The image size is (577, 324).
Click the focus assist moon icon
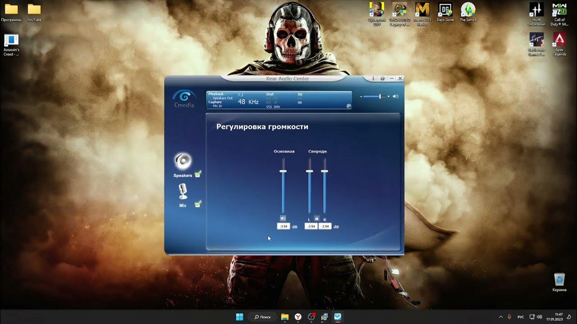point(569,317)
